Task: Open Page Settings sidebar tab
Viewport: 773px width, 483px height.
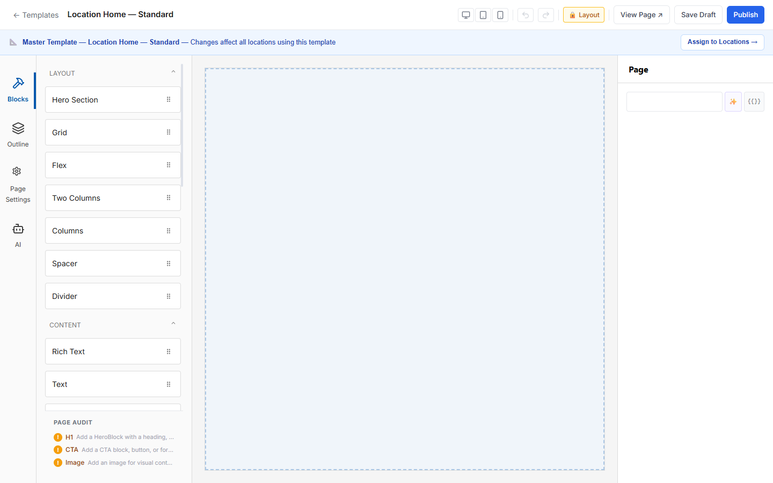Action: point(18,185)
